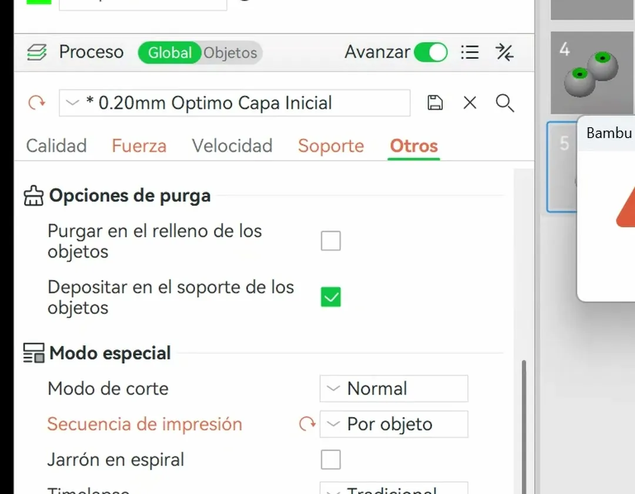Click the Modo especial section icon
The width and height of the screenshot is (635, 494).
34,353
